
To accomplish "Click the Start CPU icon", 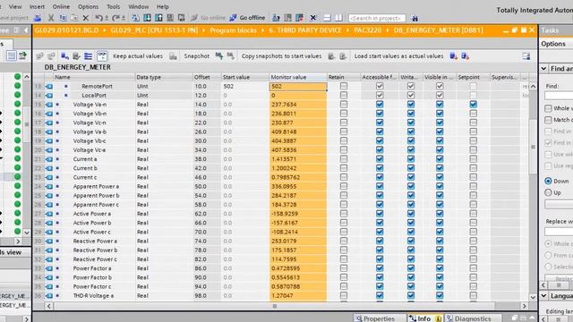I will click(287, 18).
